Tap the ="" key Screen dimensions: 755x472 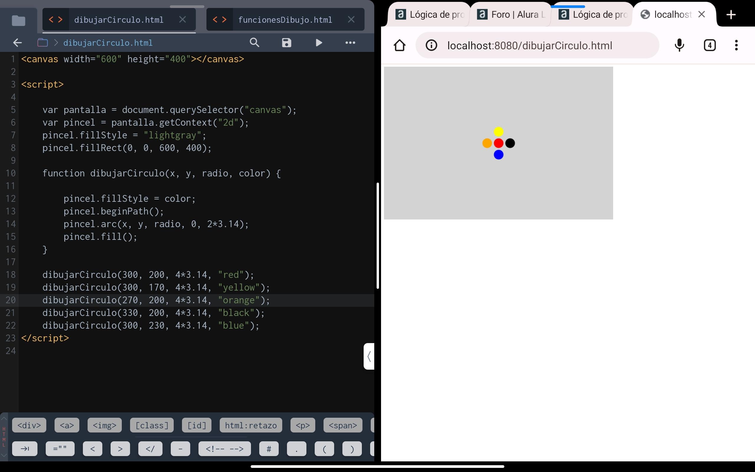pos(60,449)
